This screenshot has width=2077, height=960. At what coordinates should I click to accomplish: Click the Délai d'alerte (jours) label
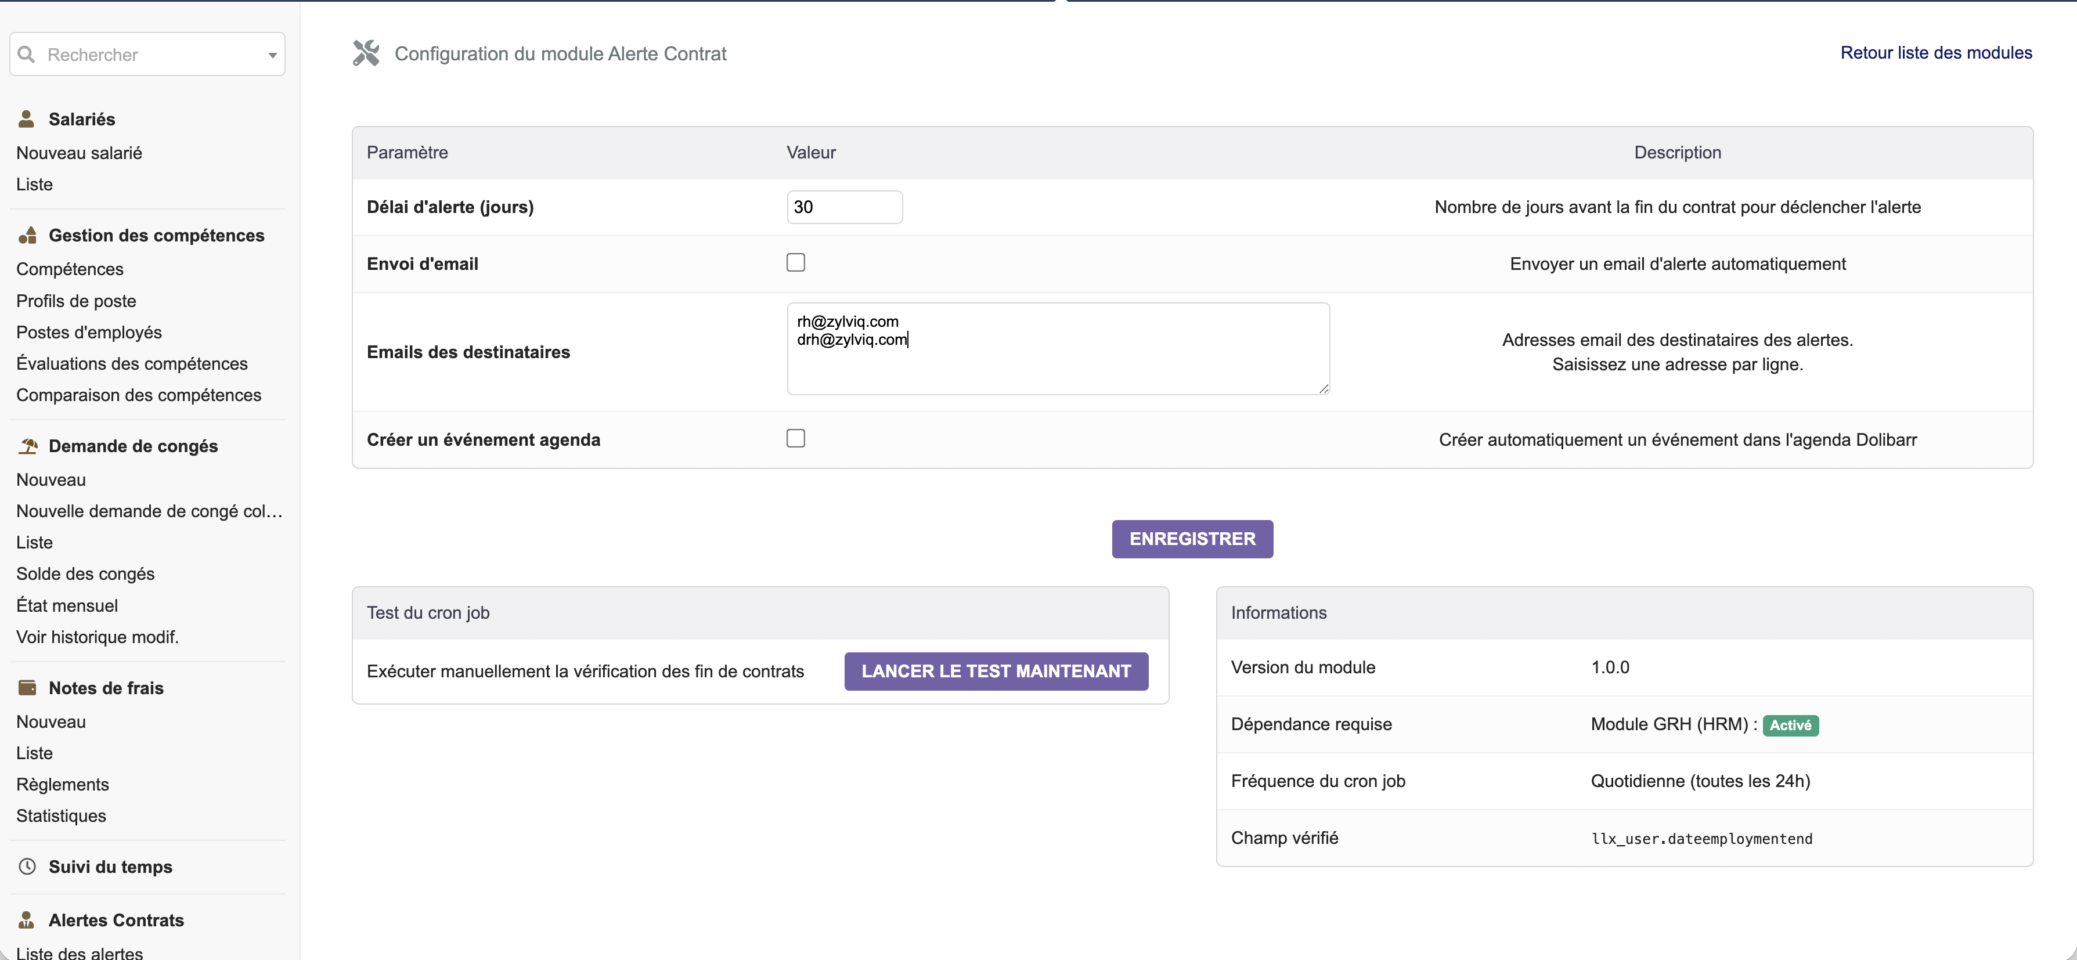pos(450,207)
